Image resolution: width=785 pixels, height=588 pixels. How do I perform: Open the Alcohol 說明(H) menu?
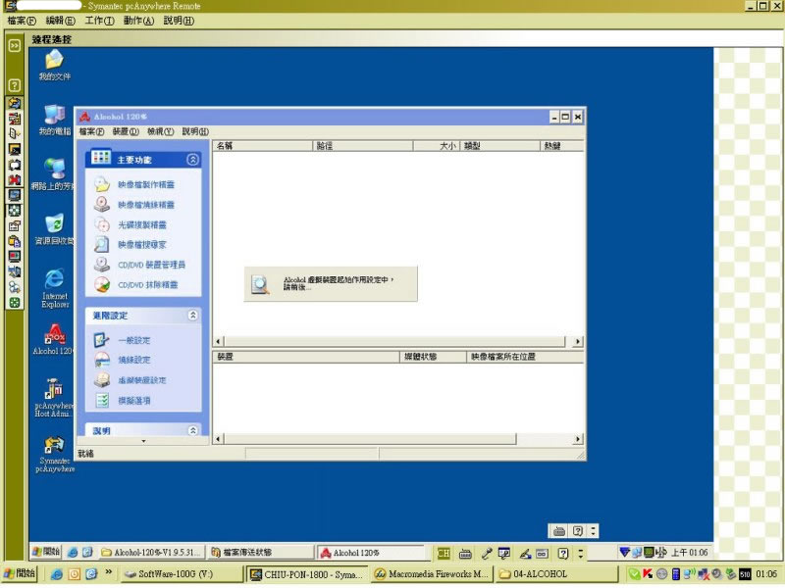coord(195,131)
